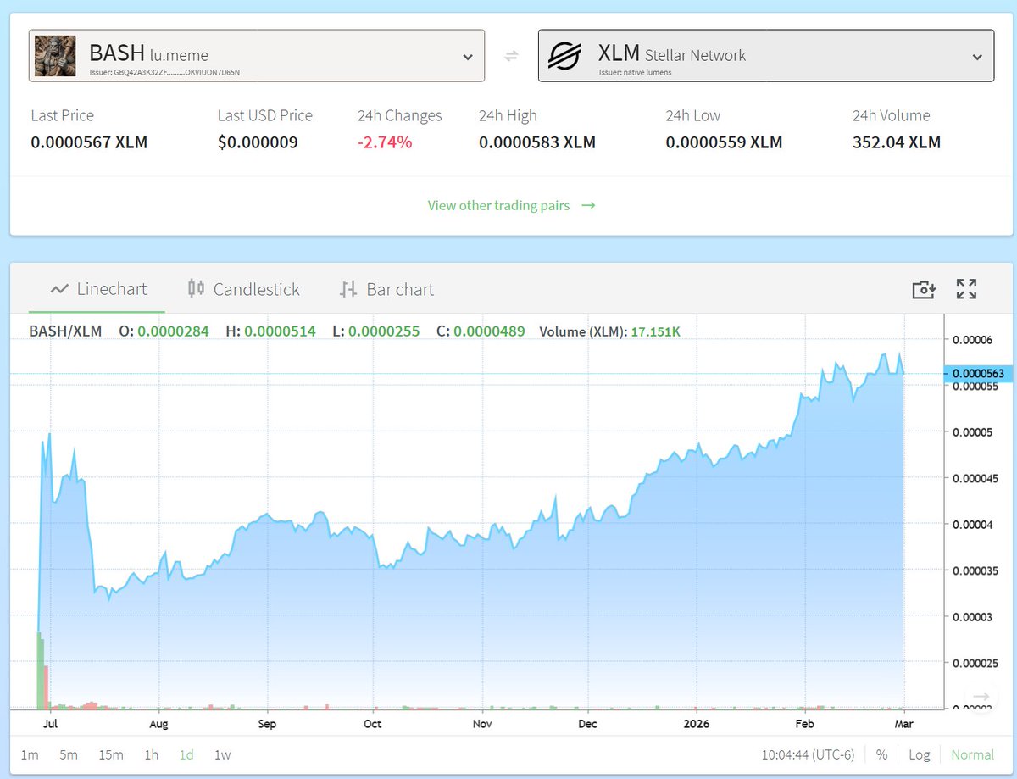This screenshot has width=1017, height=779.
Task: Click the Last USD Price $0.000009
Action: tap(258, 142)
